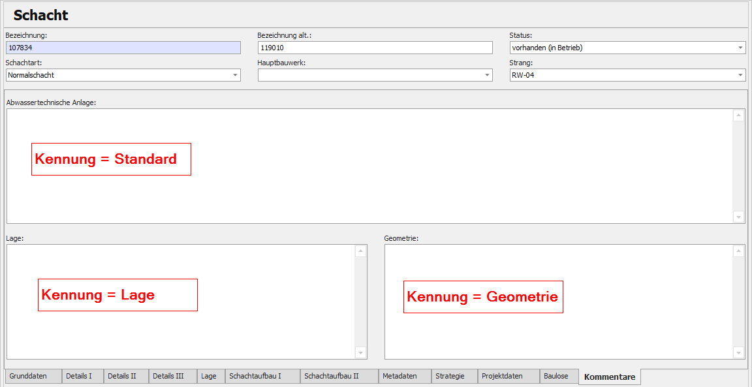Switch to the Lage tab
Viewport: 752px width, 387px height.
pyautogui.click(x=209, y=376)
